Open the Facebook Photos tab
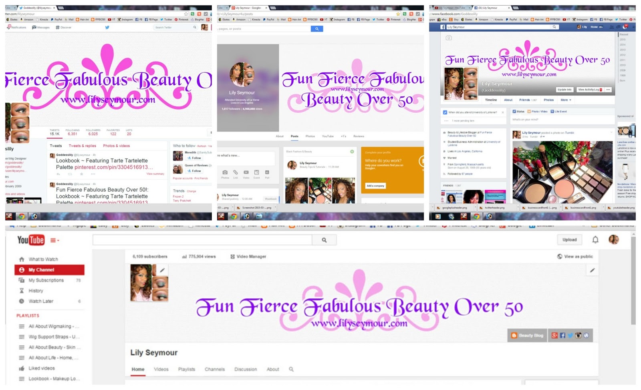641x390 pixels. pos(548,100)
